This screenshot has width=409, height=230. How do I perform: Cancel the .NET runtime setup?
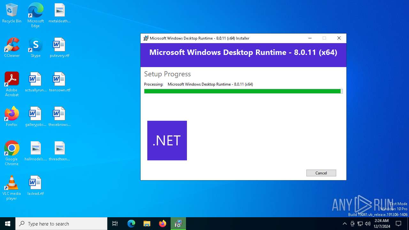pos(321,173)
